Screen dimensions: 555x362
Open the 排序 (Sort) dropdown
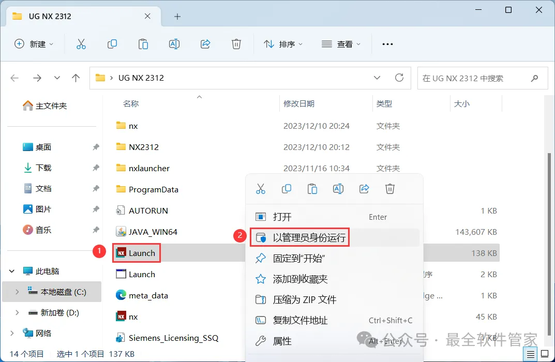coord(283,44)
